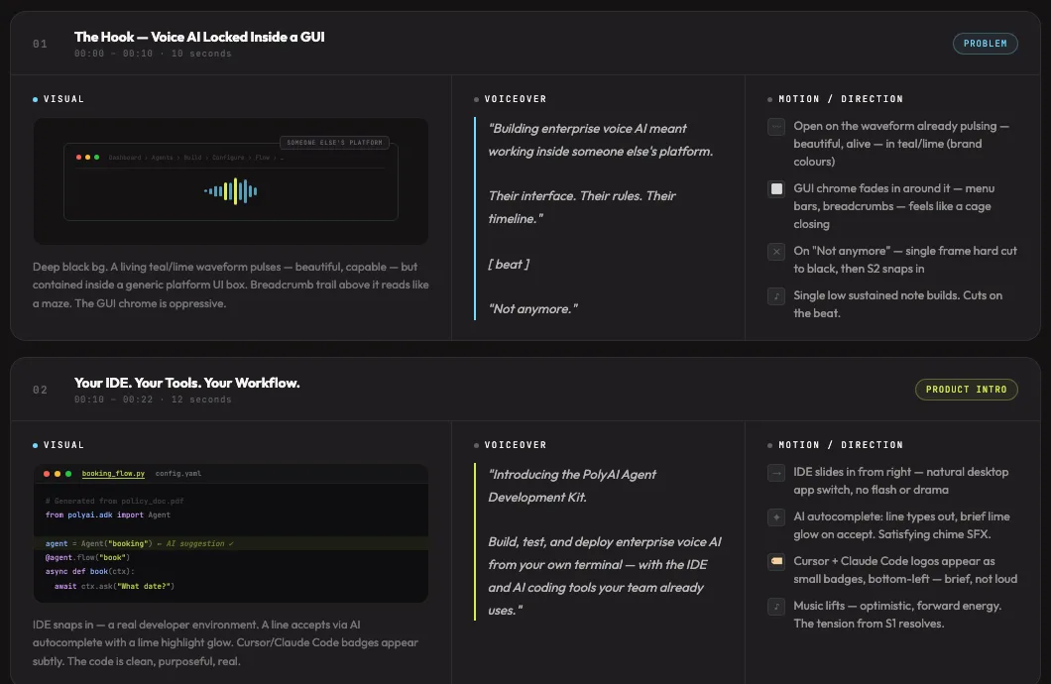
Task: Click the VOICEOVER heading in scene 01
Action: tap(516, 99)
